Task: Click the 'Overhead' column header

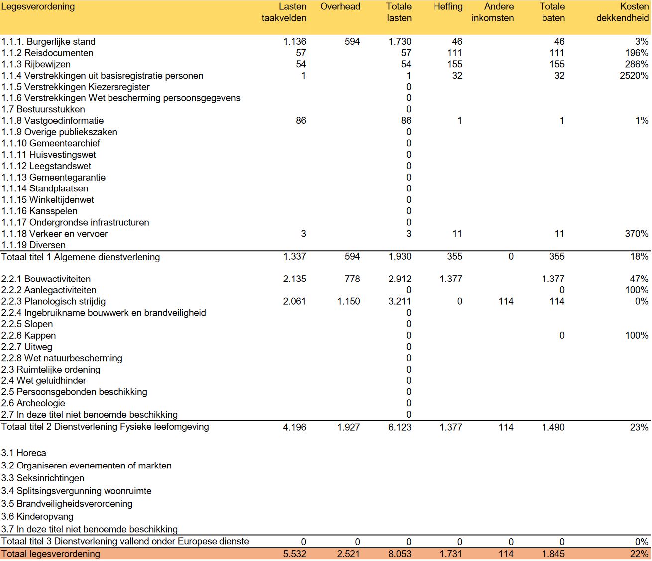Action: click(340, 7)
